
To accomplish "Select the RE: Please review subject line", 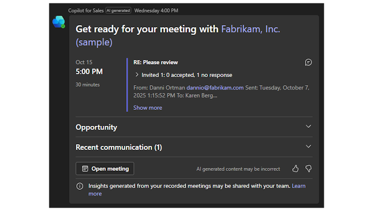I will click(156, 62).
